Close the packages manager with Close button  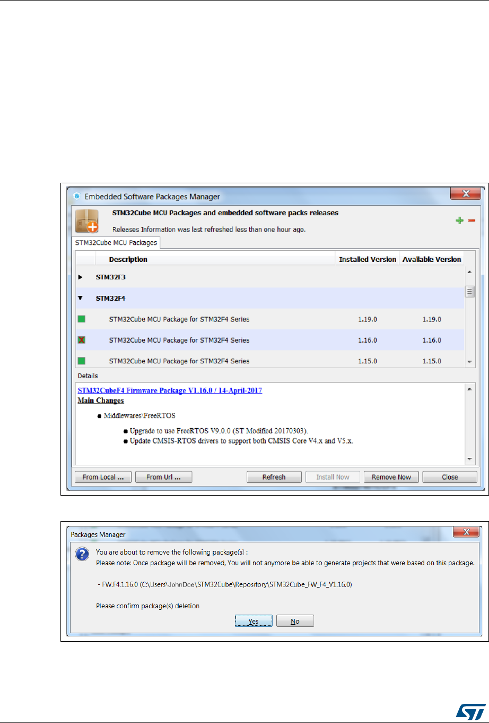[450, 477]
